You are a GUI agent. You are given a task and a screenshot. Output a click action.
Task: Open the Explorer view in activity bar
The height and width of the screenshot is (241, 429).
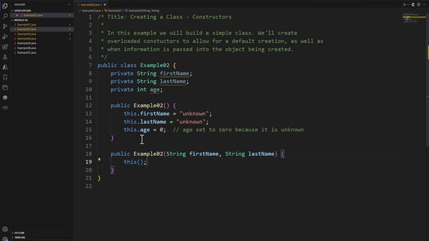point(5,6)
